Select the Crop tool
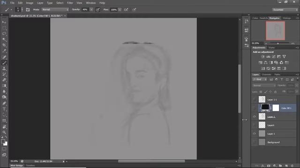The width and height of the screenshot is (300, 168). pos(4,45)
